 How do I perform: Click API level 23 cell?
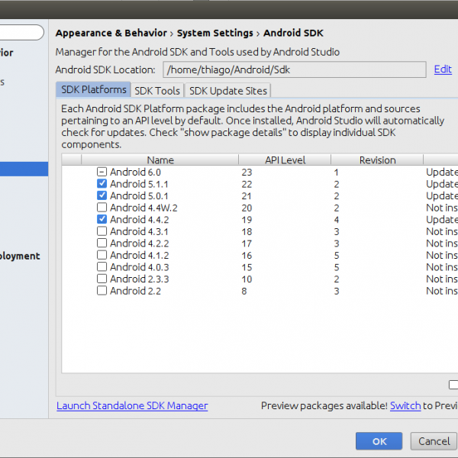[247, 173]
